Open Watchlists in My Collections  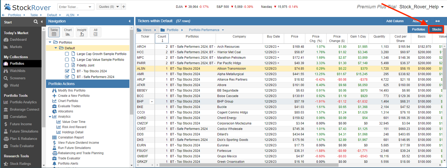[x=18, y=71]
